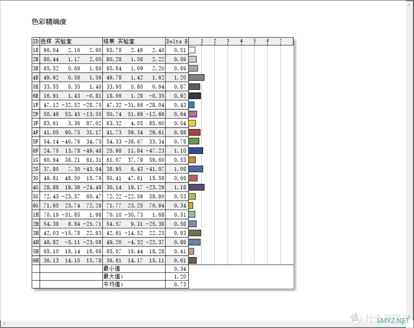Click the purple bar for row 4G

pyautogui.click(x=196, y=187)
